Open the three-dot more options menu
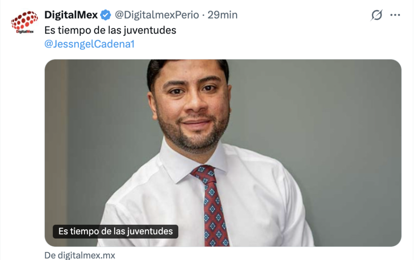 click(x=395, y=15)
